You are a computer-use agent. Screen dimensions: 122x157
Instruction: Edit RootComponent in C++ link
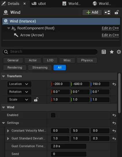110,28
